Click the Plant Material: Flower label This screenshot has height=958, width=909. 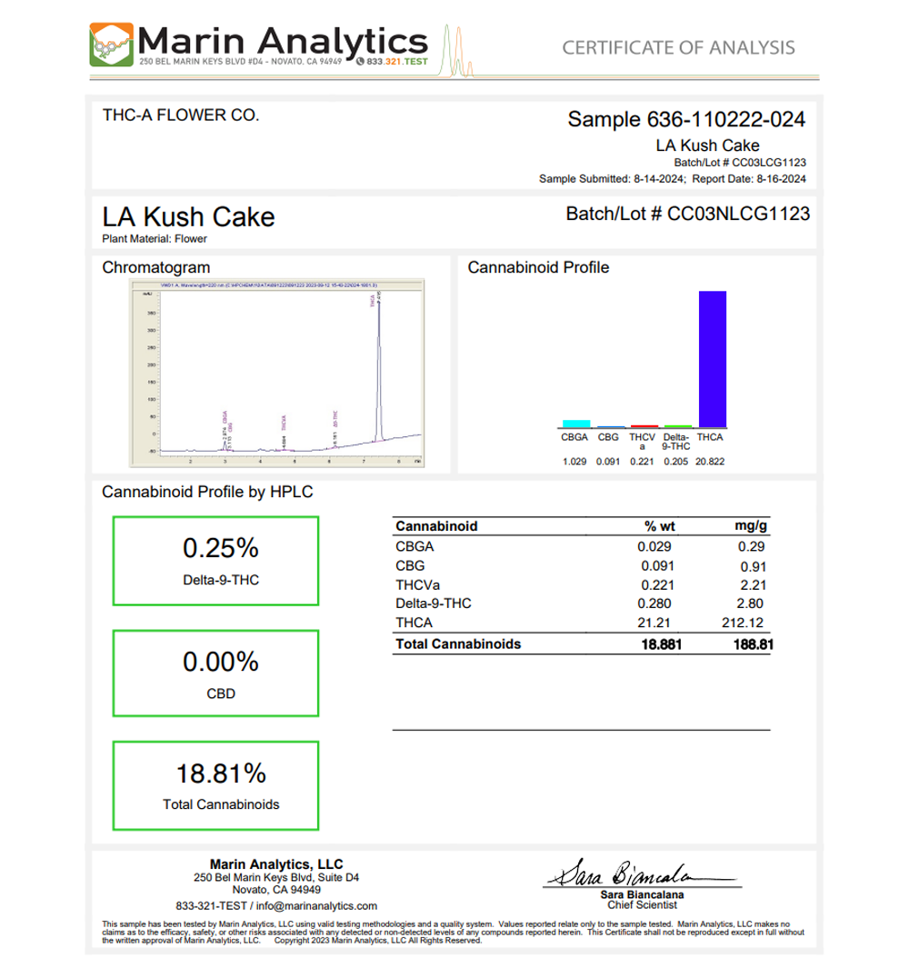[x=155, y=239]
